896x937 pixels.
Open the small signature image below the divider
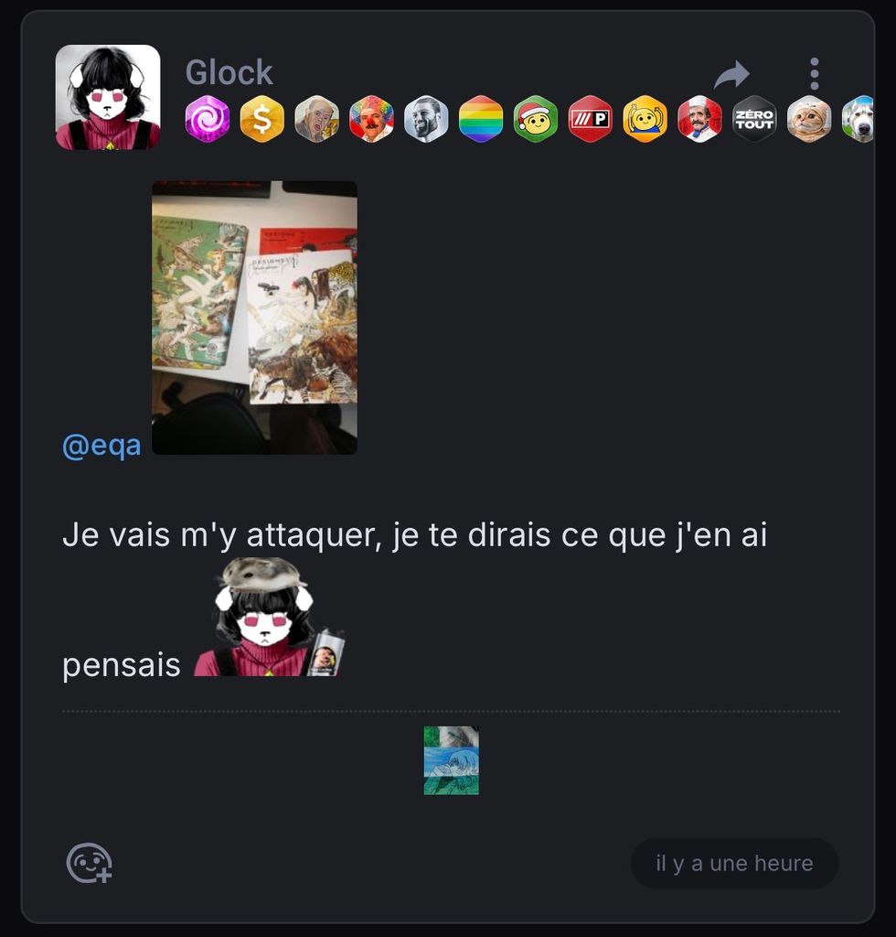[x=452, y=760]
